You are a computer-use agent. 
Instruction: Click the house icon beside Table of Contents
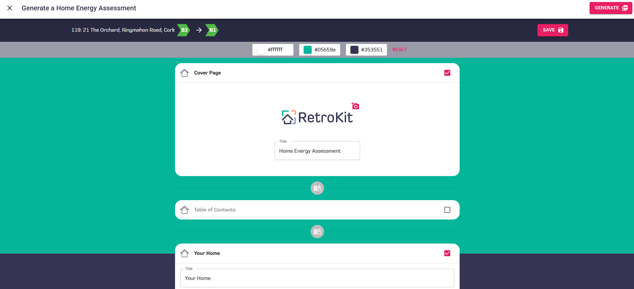tap(184, 210)
